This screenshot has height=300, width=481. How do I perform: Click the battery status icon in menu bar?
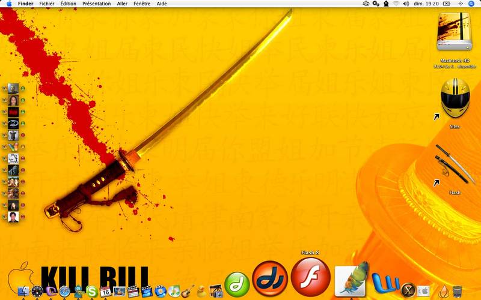click(x=447, y=4)
